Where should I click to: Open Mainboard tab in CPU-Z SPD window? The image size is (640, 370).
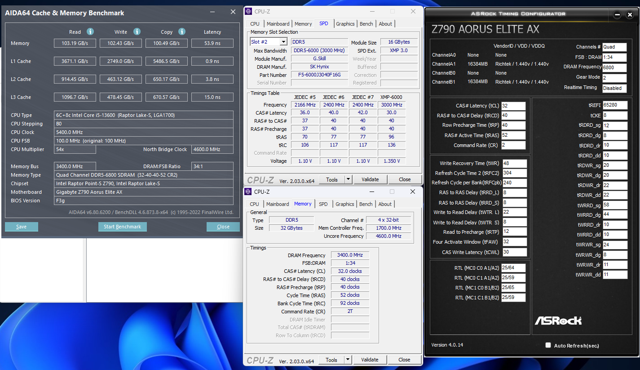click(x=278, y=24)
